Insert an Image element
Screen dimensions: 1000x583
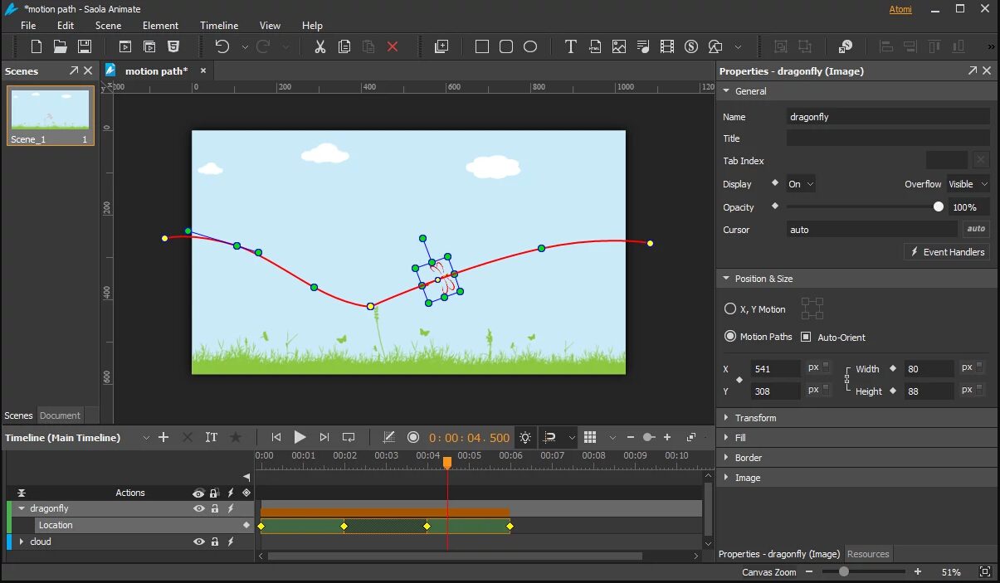pos(619,46)
